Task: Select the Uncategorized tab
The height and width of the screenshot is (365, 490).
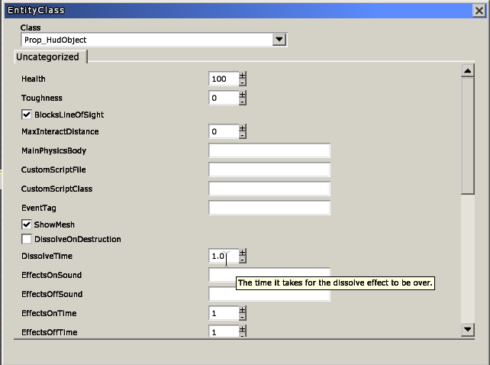Action: 50,57
